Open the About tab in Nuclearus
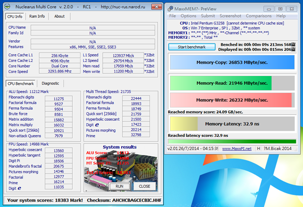 tap(59, 16)
